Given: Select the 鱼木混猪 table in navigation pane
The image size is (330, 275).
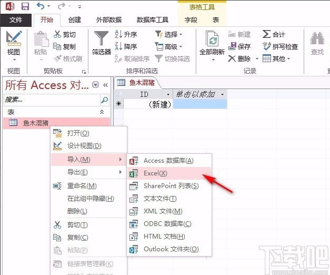Looking at the screenshot, I should 57,123.
